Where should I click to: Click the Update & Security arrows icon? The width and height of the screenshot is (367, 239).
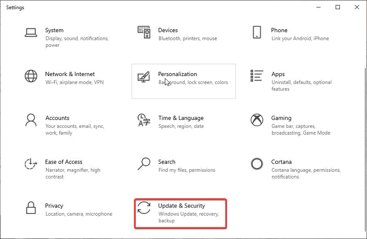click(144, 207)
